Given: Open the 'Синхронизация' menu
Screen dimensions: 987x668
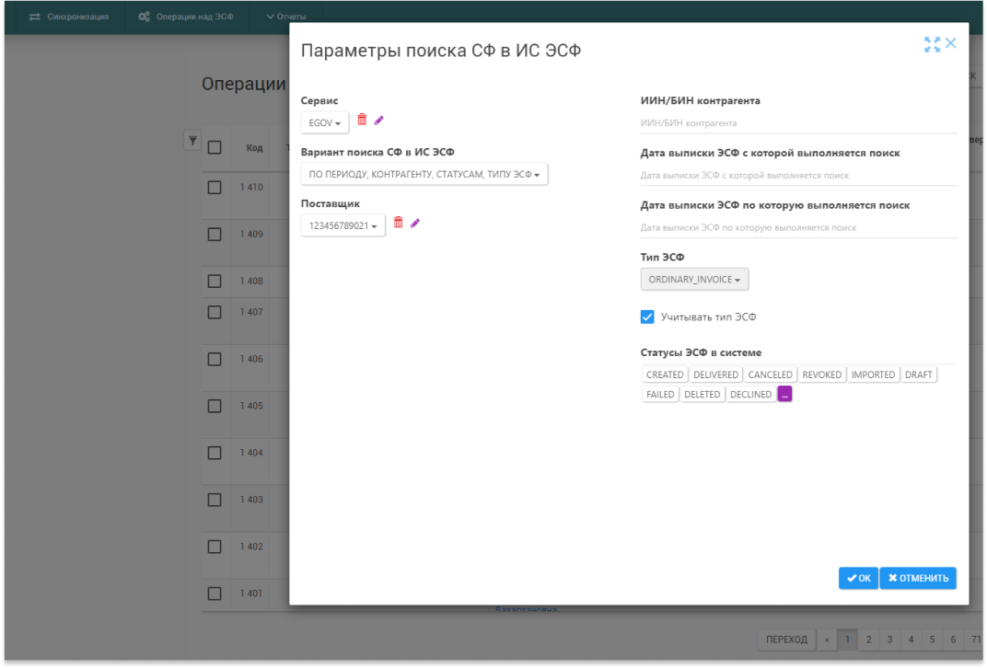Looking at the screenshot, I should [x=69, y=17].
